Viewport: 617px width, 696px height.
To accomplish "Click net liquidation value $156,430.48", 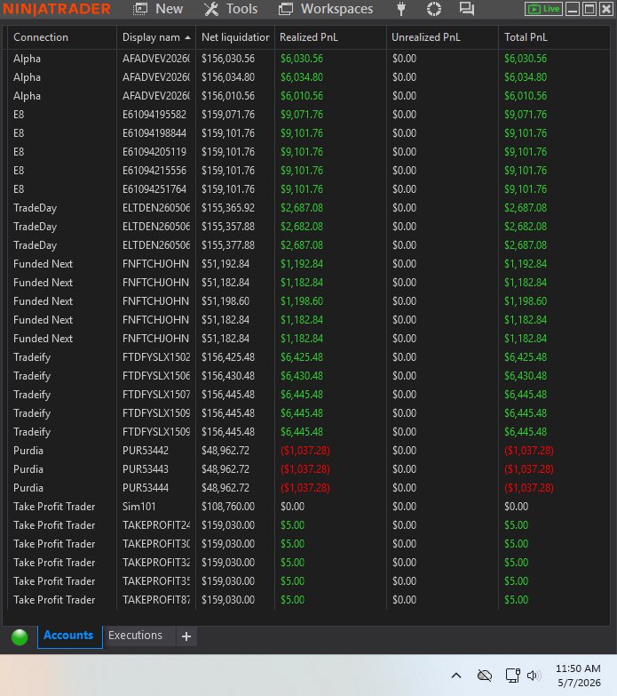I will click(228, 376).
